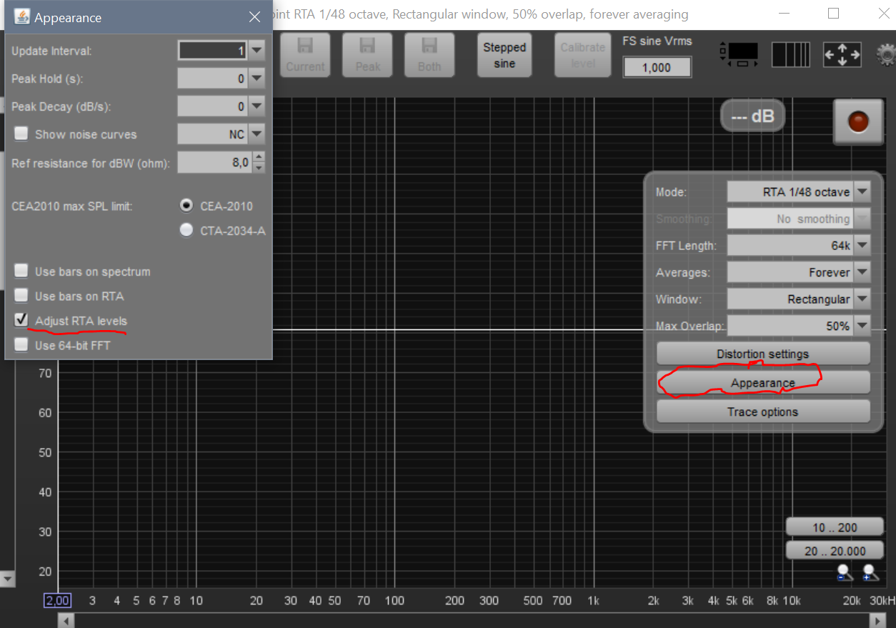Click the horizontal scrollbar left arrow
The image size is (896, 628).
(66, 621)
